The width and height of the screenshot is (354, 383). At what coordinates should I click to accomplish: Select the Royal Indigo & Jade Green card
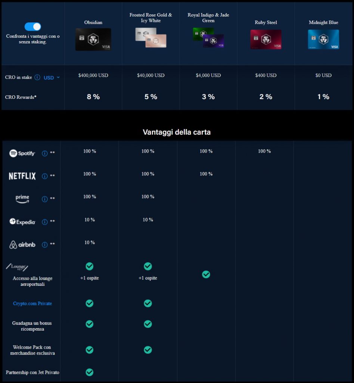click(208, 38)
